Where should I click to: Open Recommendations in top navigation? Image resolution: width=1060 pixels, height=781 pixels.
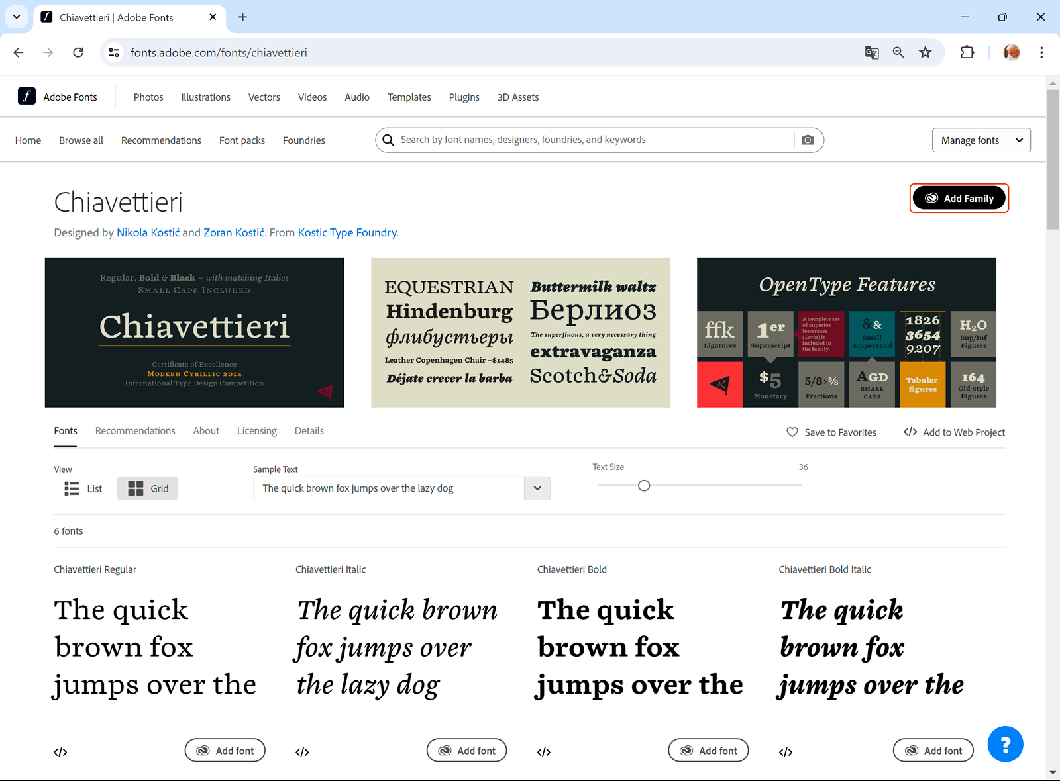click(x=161, y=140)
